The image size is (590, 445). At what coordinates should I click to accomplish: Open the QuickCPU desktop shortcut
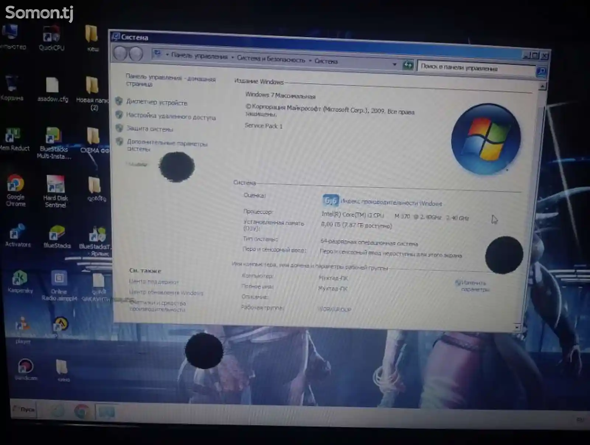[x=52, y=38]
